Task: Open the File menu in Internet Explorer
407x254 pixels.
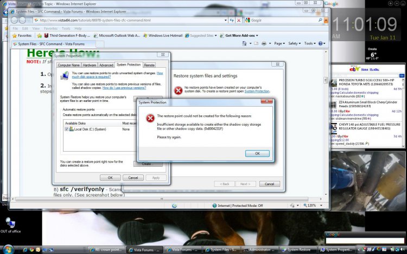Action: [x=15, y=29]
